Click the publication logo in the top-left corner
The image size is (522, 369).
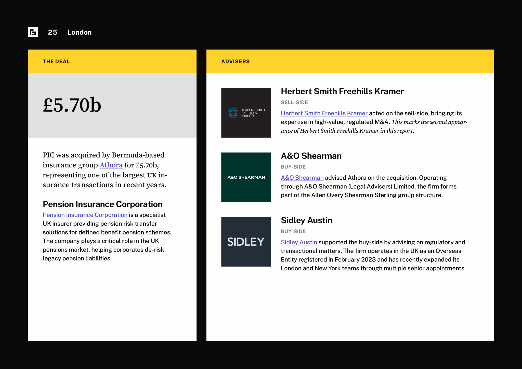click(x=33, y=32)
